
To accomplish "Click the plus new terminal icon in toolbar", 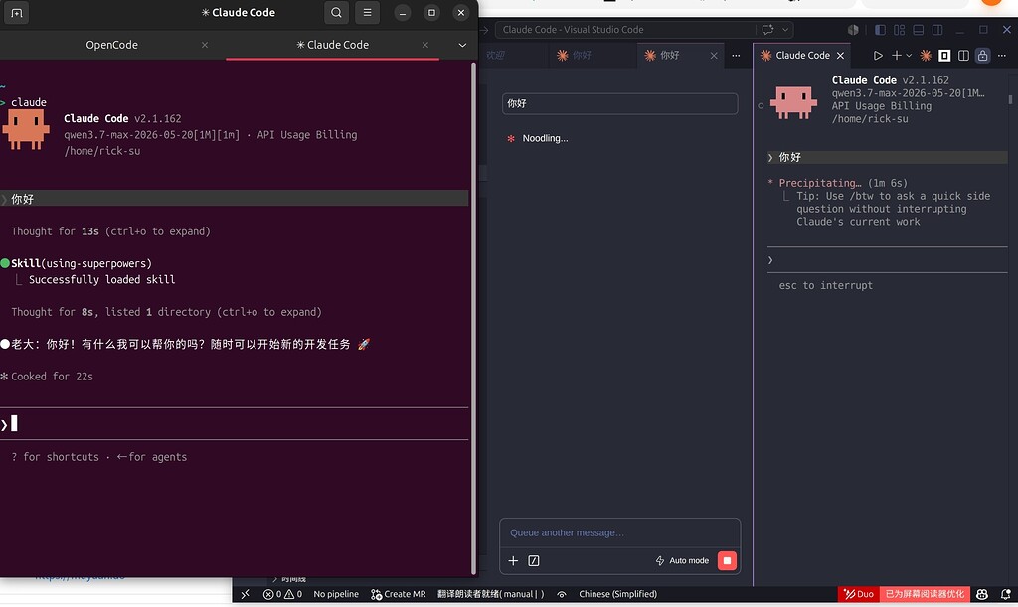I will pyautogui.click(x=896, y=55).
